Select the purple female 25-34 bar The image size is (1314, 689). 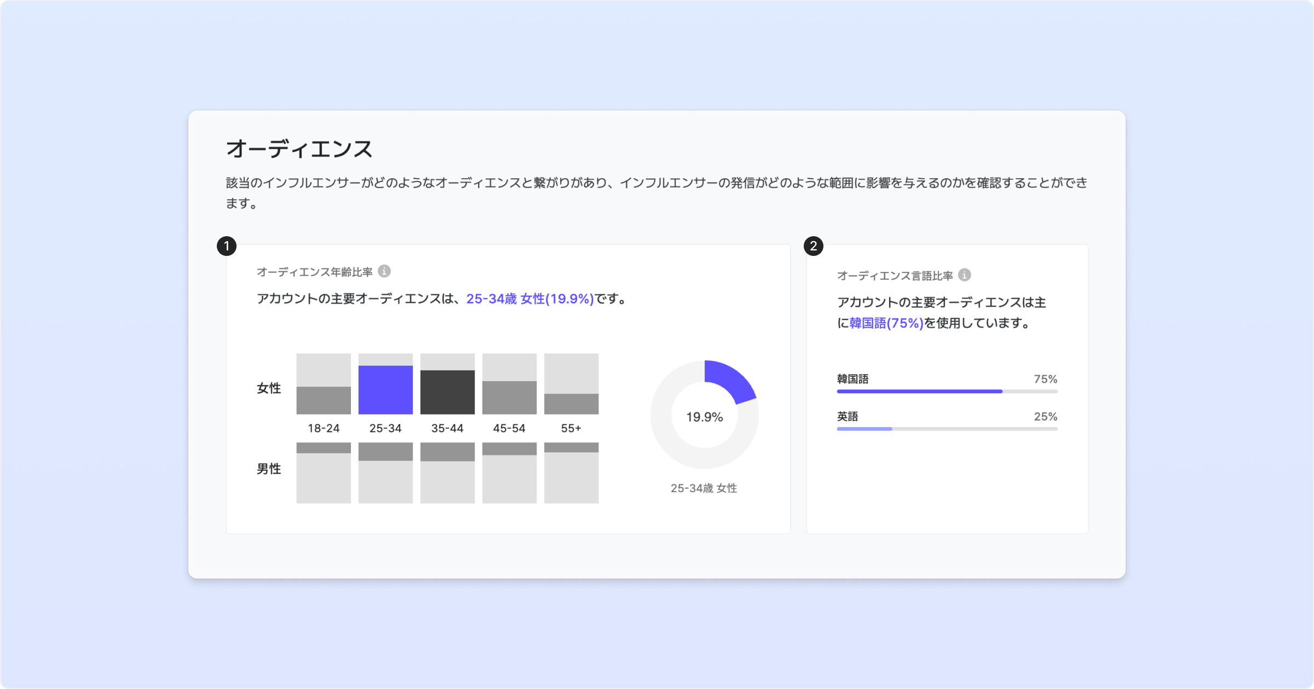[385, 390]
